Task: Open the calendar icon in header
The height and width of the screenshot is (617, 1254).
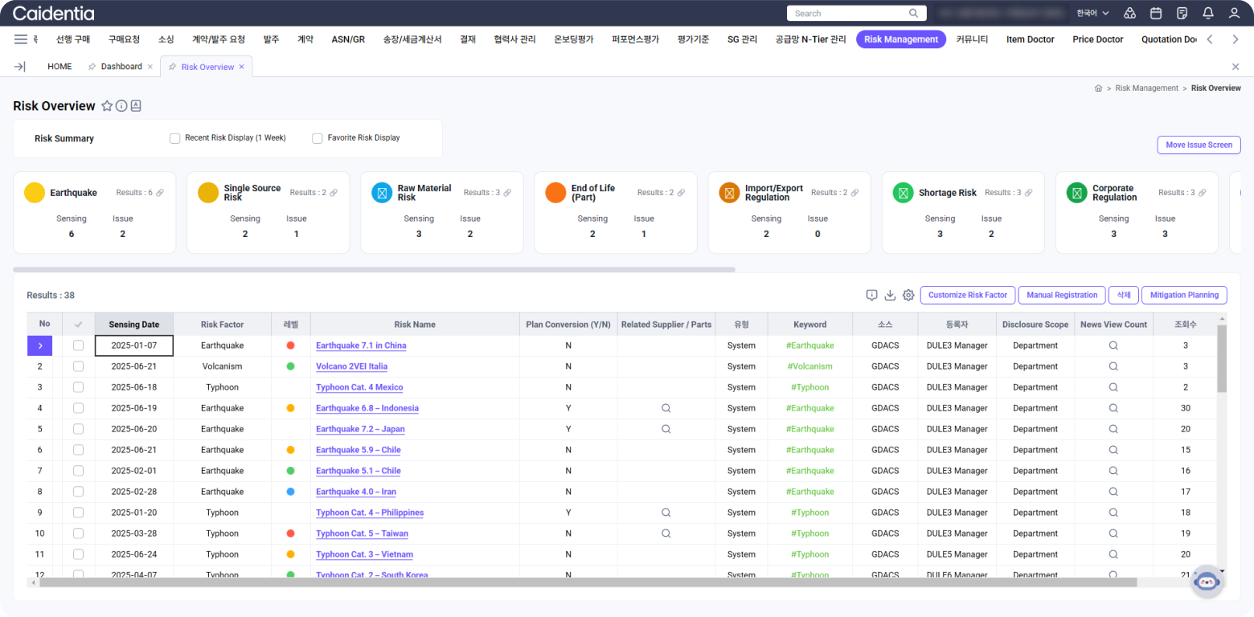Action: pyautogui.click(x=1156, y=14)
